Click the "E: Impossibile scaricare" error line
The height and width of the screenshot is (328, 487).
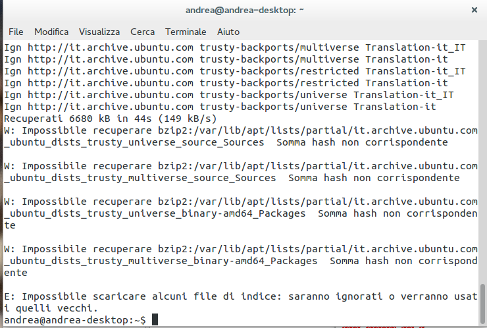(240, 296)
